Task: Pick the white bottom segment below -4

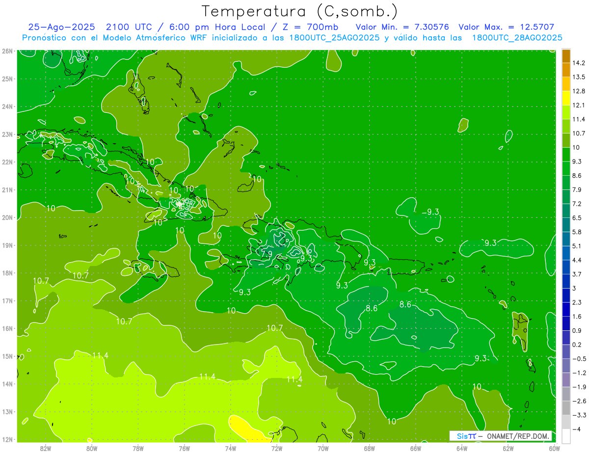Action: click(566, 436)
